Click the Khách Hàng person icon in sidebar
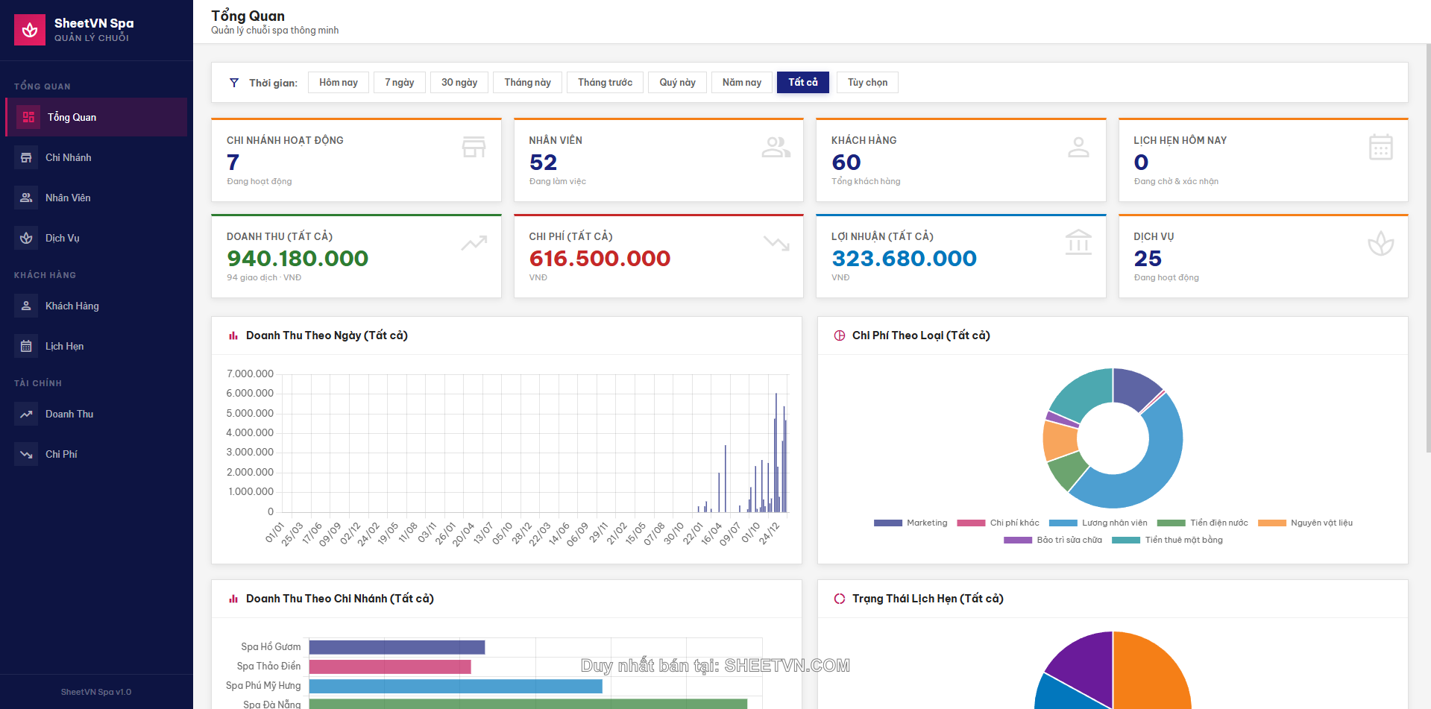The width and height of the screenshot is (1431, 709). 26,306
